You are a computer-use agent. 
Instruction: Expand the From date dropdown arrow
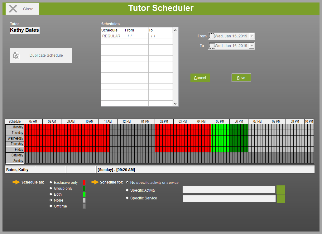[x=252, y=36]
